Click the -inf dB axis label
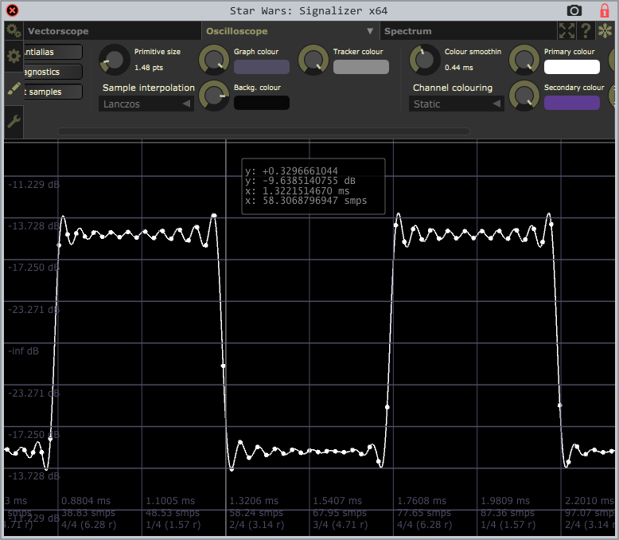Screen dimensions: 619x540 pyautogui.click(x=24, y=351)
